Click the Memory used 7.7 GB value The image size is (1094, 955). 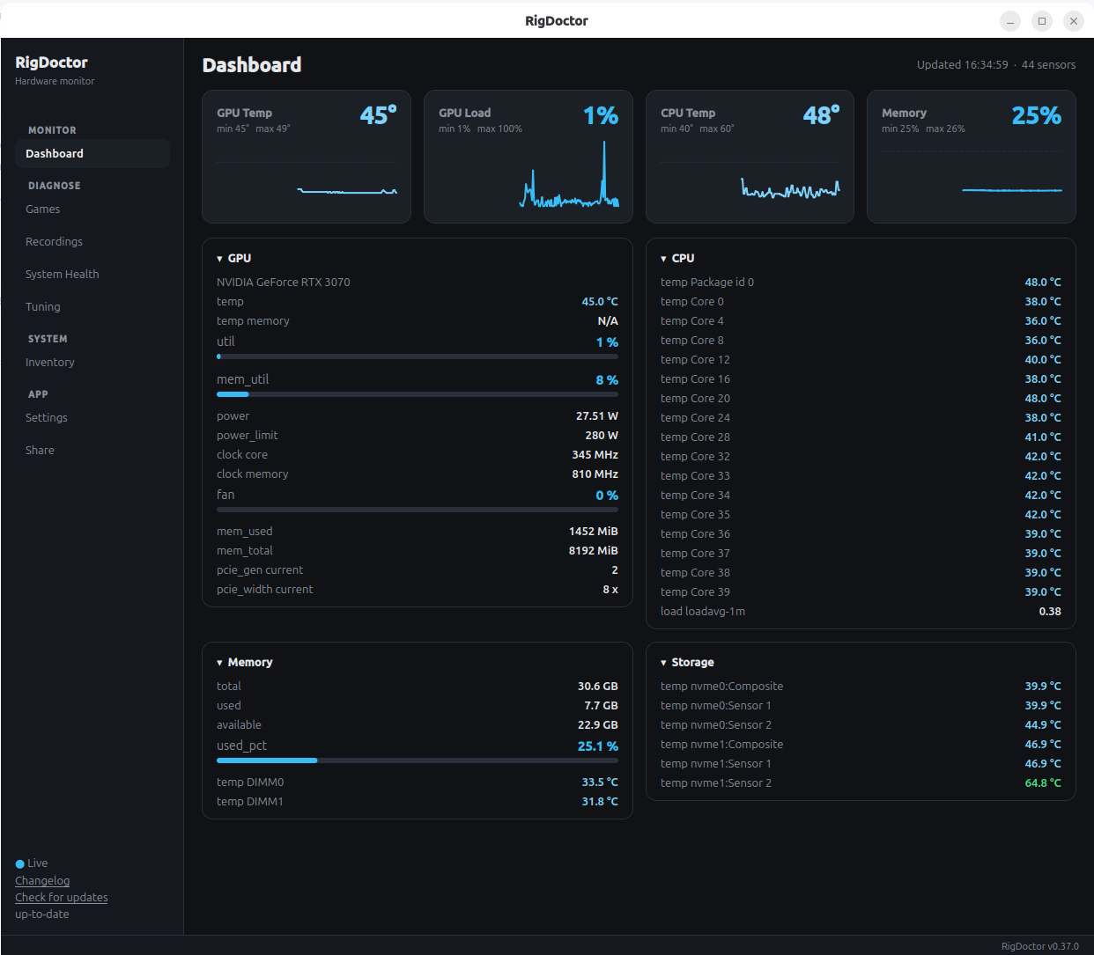point(601,706)
